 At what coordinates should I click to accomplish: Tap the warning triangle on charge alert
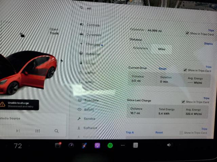tap(2, 104)
